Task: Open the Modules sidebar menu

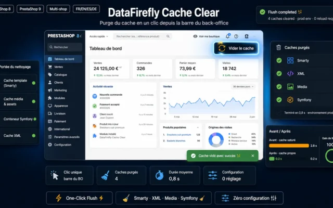Action: pos(59,98)
